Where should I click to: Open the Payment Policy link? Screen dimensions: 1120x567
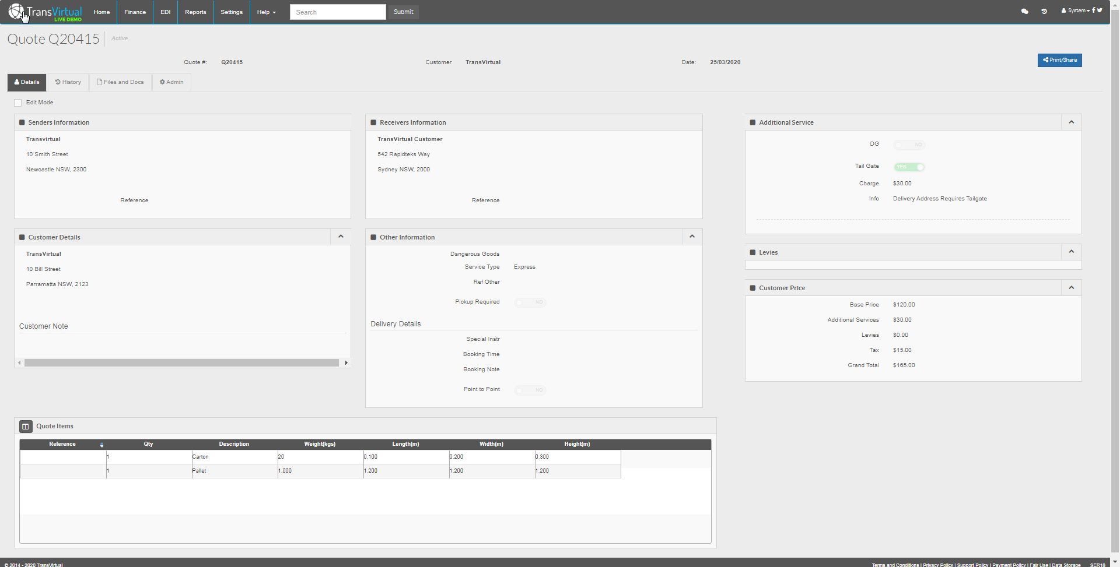pos(1009,565)
